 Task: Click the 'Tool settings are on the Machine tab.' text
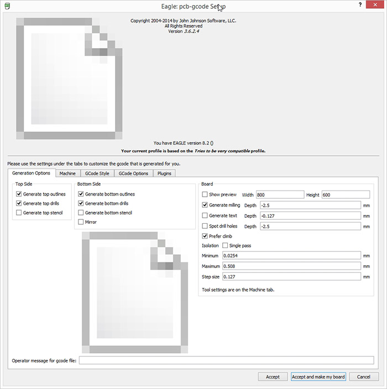coord(238,290)
